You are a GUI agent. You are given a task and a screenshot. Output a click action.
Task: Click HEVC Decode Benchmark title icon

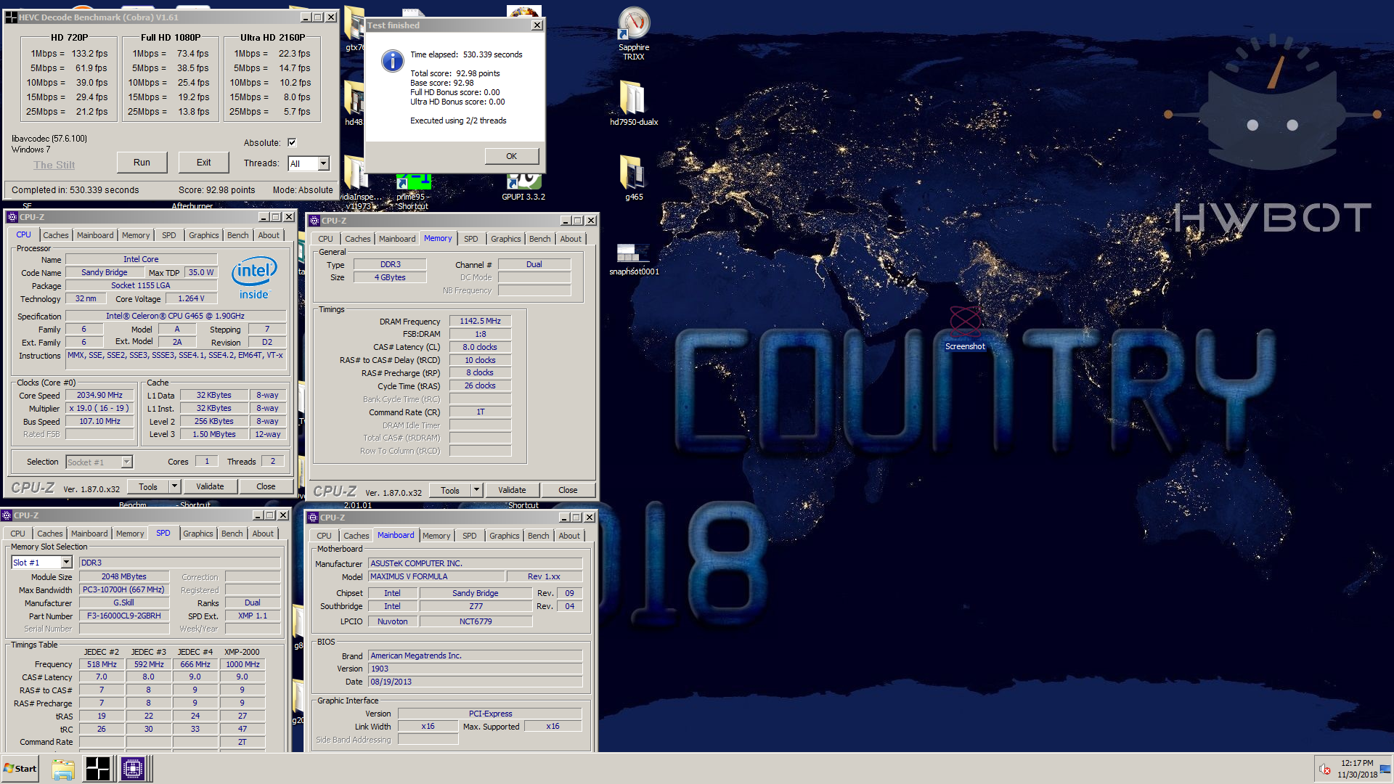(11, 17)
